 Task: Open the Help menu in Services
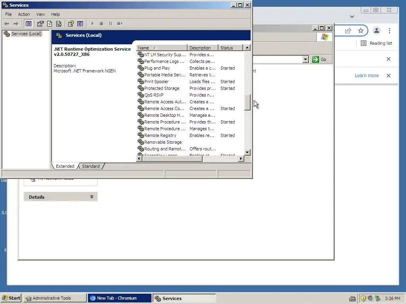[x=55, y=14]
